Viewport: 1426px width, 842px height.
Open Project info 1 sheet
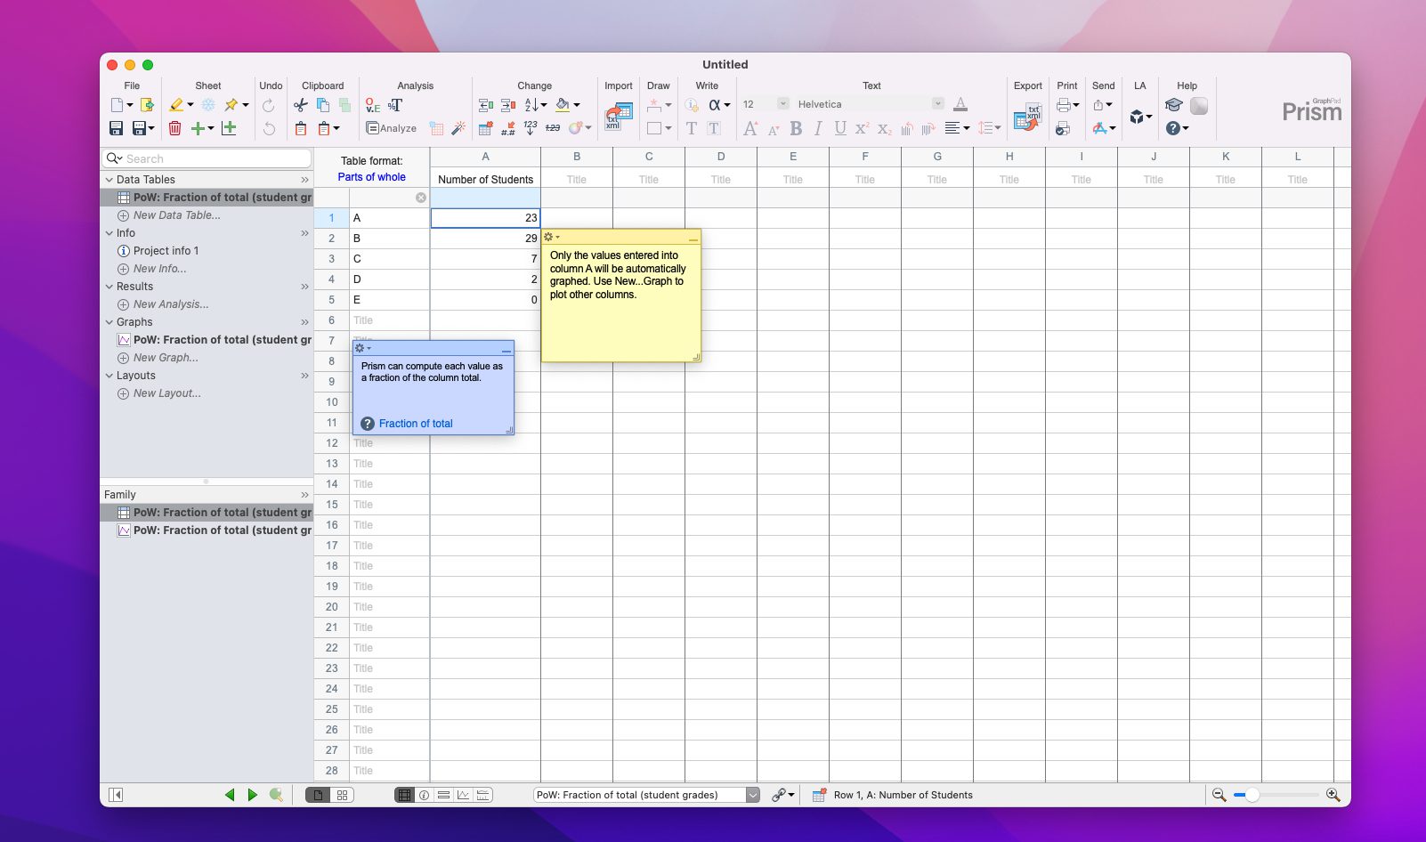[x=166, y=251]
